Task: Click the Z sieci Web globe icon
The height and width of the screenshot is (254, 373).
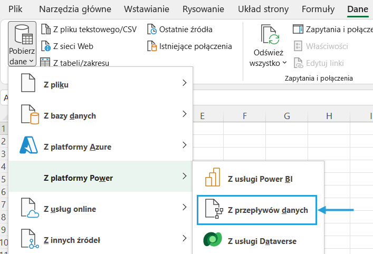Action: click(x=45, y=46)
